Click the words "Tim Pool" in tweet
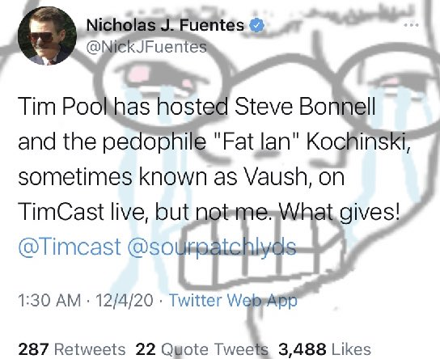The image size is (440, 359). tap(63, 107)
